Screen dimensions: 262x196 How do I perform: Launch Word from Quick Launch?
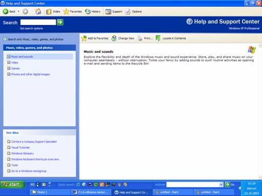pos(90,184)
